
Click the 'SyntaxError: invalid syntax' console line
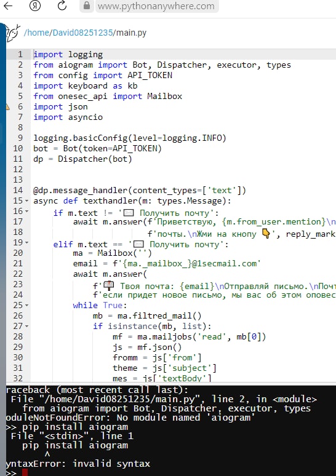pyautogui.click(x=78, y=464)
